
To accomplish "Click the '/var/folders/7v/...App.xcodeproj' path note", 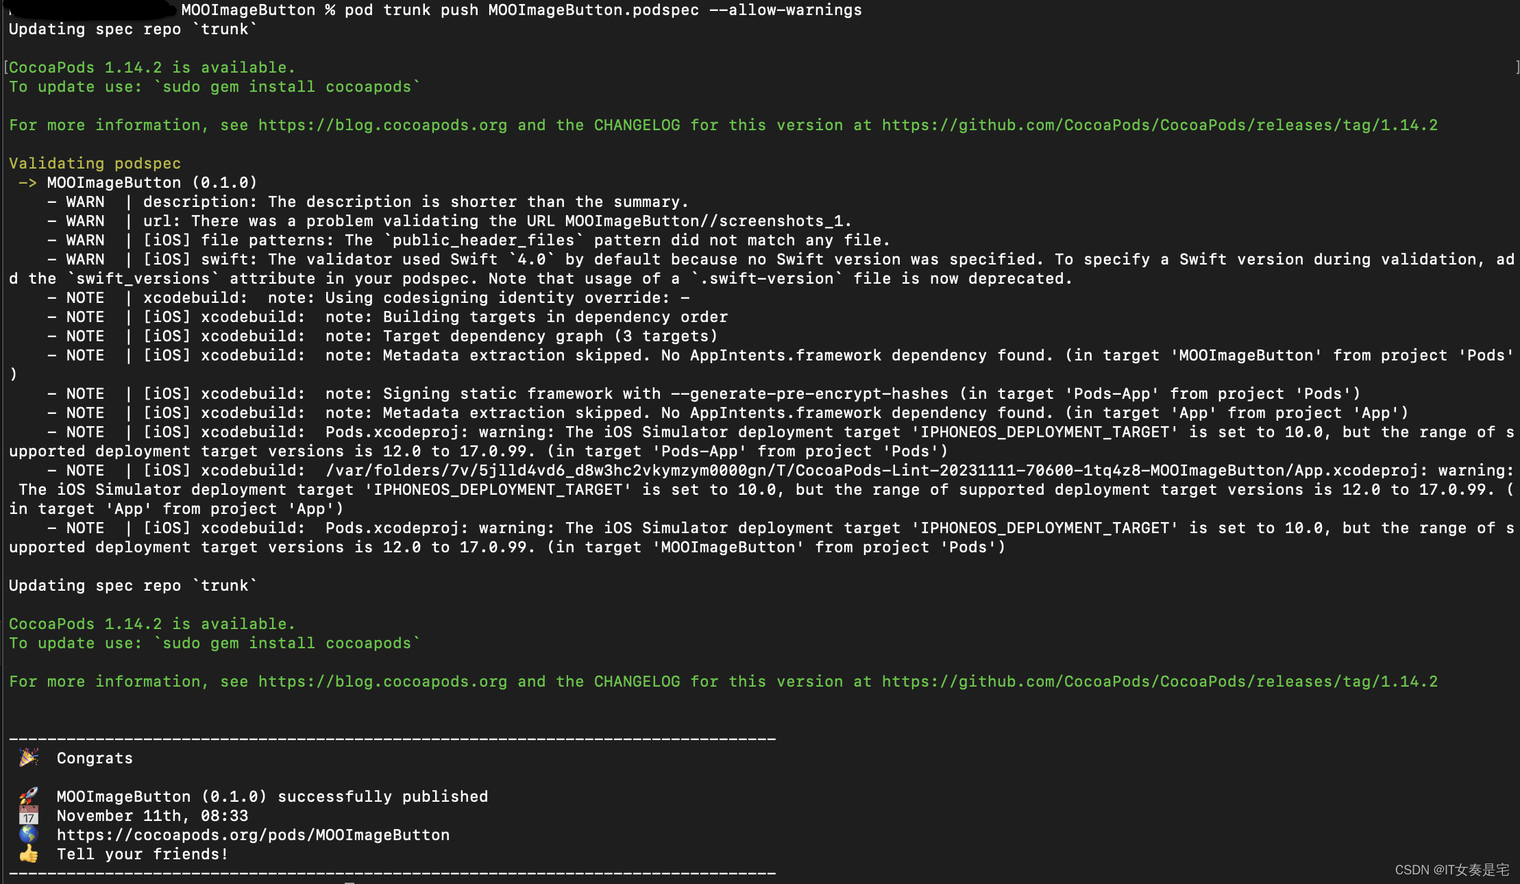I will [x=781, y=470].
